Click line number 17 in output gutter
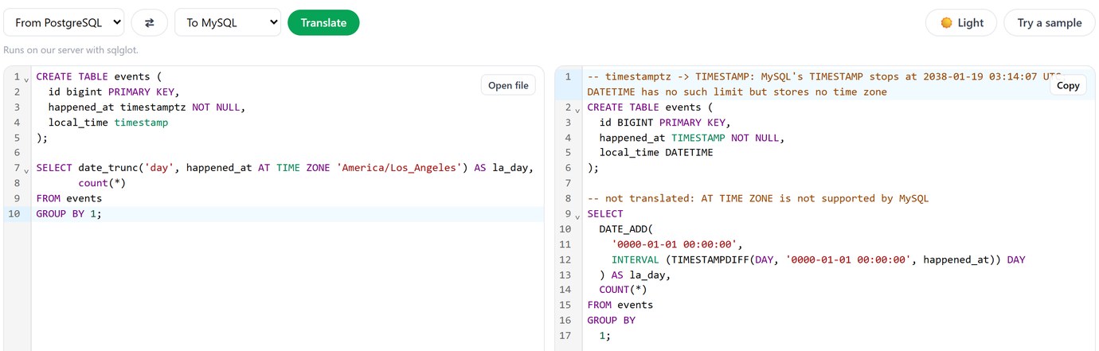The width and height of the screenshot is (1099, 351). pos(566,335)
